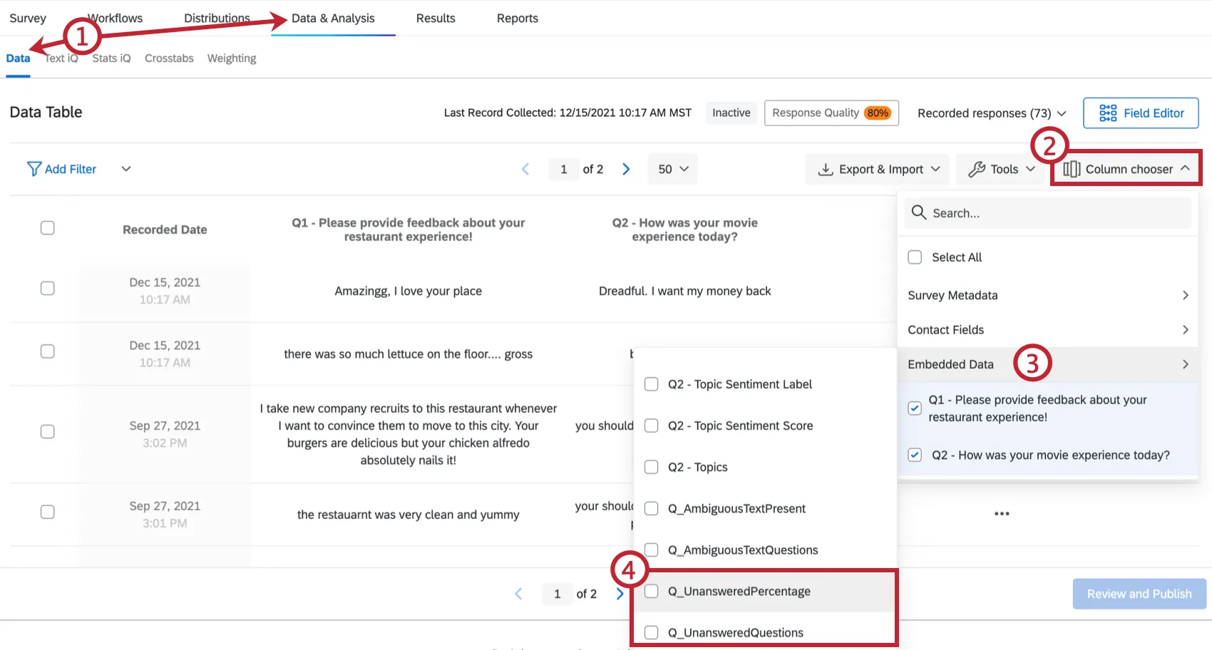Open the page size dropdown showing 50
The width and height of the screenshot is (1212, 650).
pyautogui.click(x=671, y=169)
